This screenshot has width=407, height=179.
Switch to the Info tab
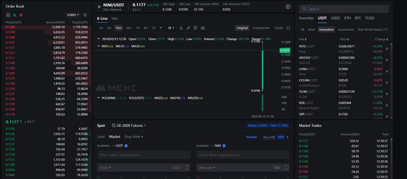[115, 19]
